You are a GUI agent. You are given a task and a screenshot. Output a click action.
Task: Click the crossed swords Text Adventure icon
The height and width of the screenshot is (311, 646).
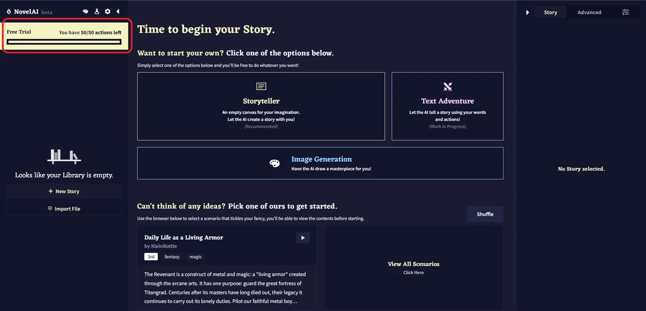point(447,86)
